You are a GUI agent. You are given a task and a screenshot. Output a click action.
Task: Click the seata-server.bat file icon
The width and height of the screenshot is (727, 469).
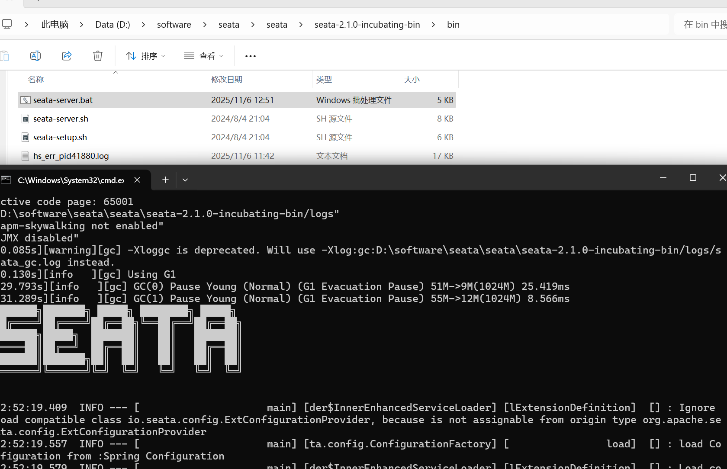pos(26,100)
